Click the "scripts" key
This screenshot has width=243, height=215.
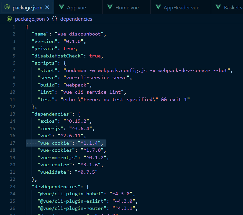(44, 63)
